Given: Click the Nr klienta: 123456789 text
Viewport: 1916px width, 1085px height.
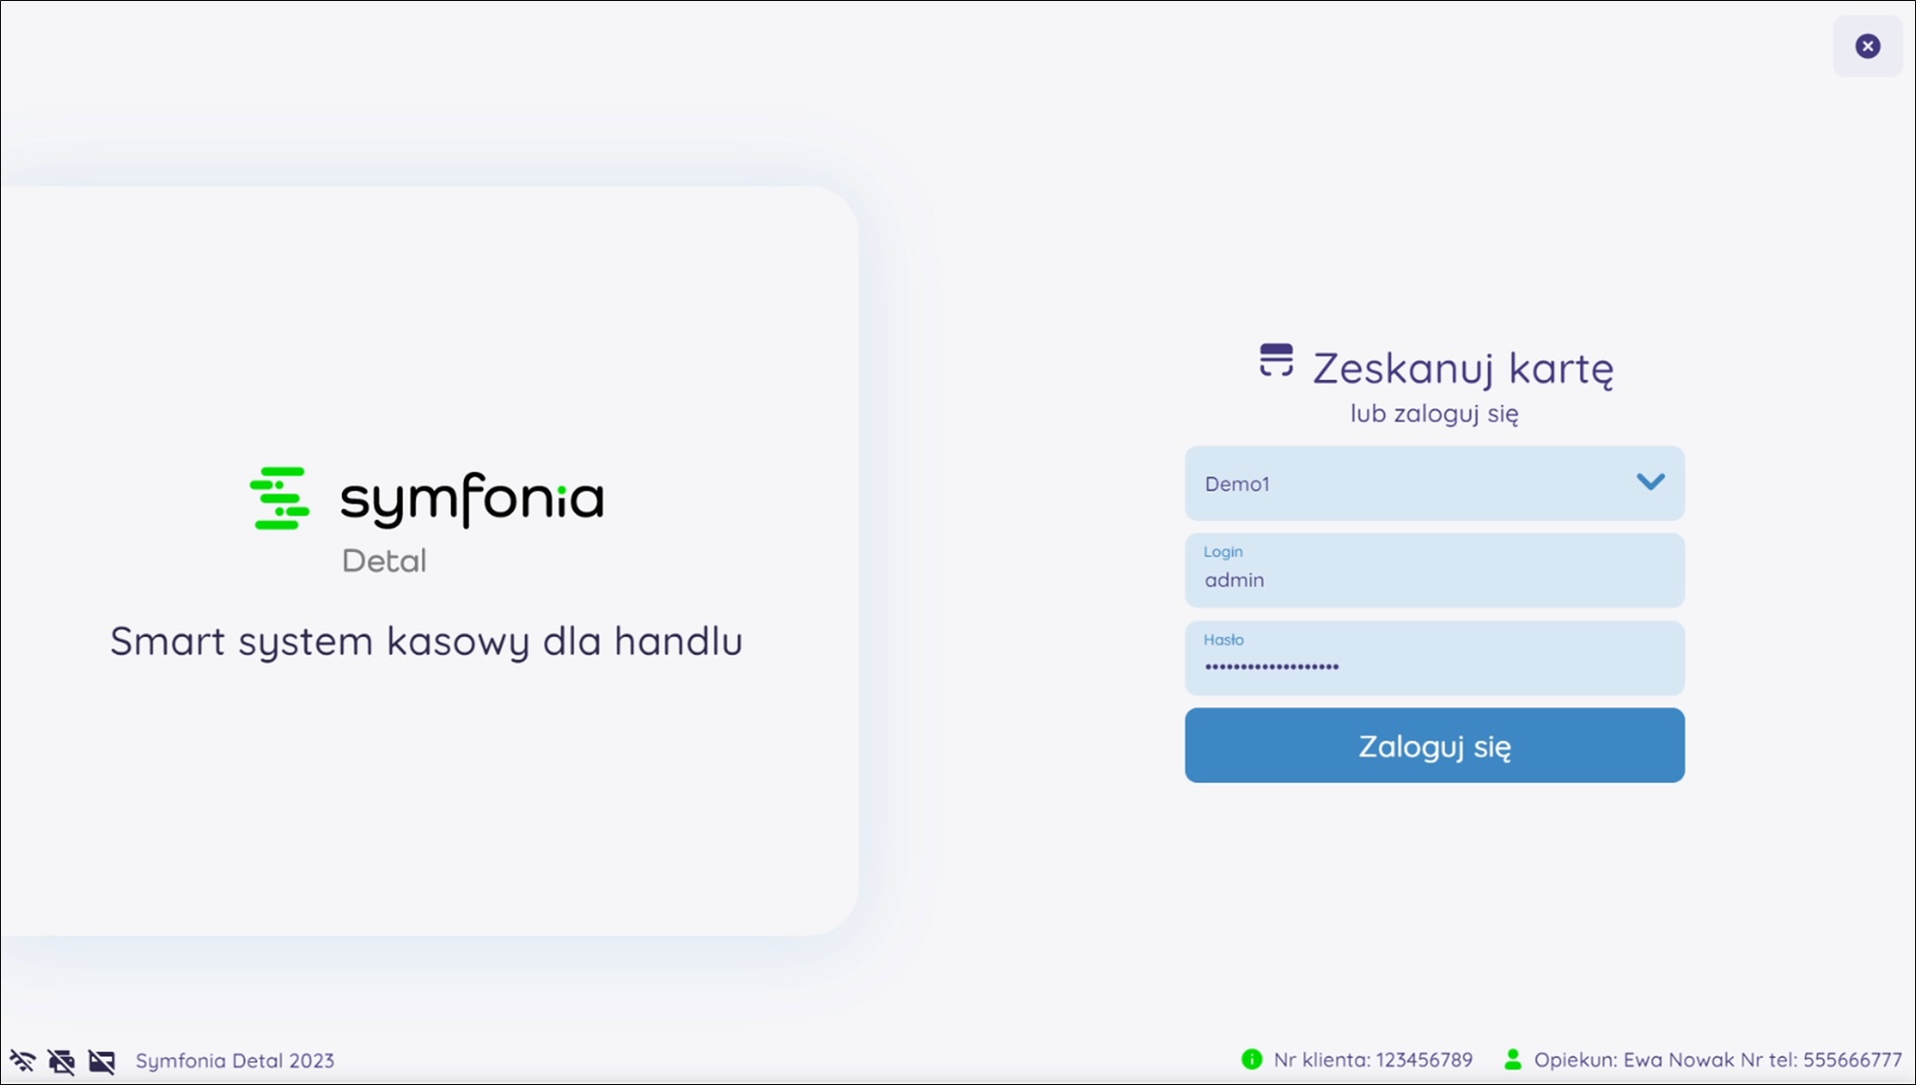Looking at the screenshot, I should click(1373, 1060).
